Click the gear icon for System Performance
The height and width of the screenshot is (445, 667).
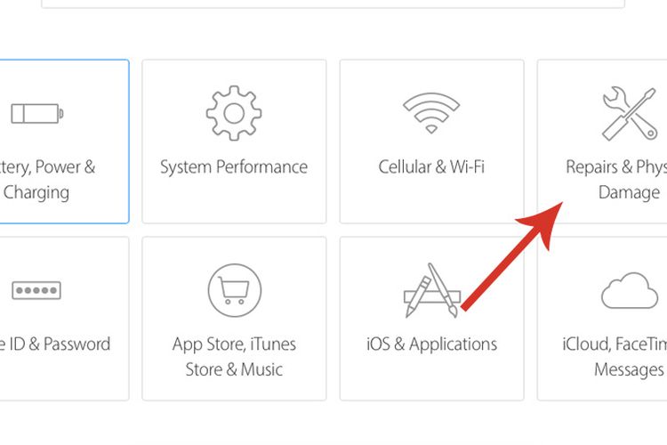click(x=234, y=113)
